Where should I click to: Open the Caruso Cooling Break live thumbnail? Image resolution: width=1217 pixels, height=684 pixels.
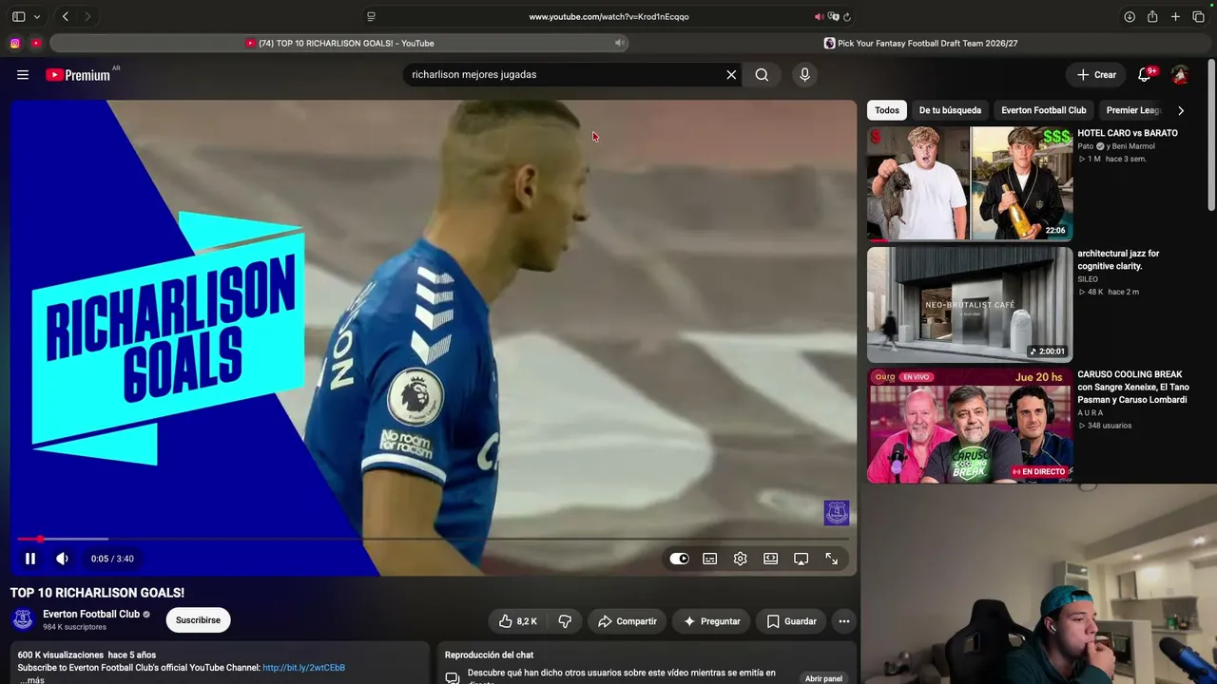point(970,425)
